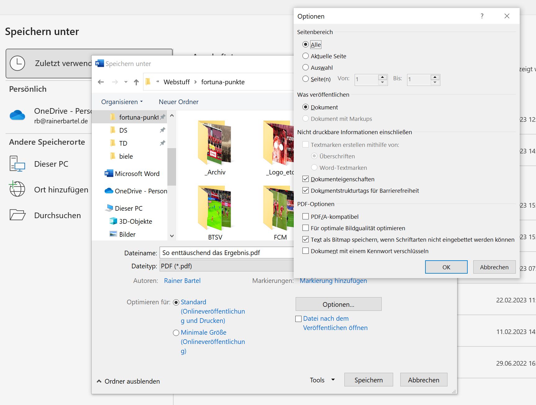
Task: Click Webstuff in the address breadcrumb
Action: (177, 82)
